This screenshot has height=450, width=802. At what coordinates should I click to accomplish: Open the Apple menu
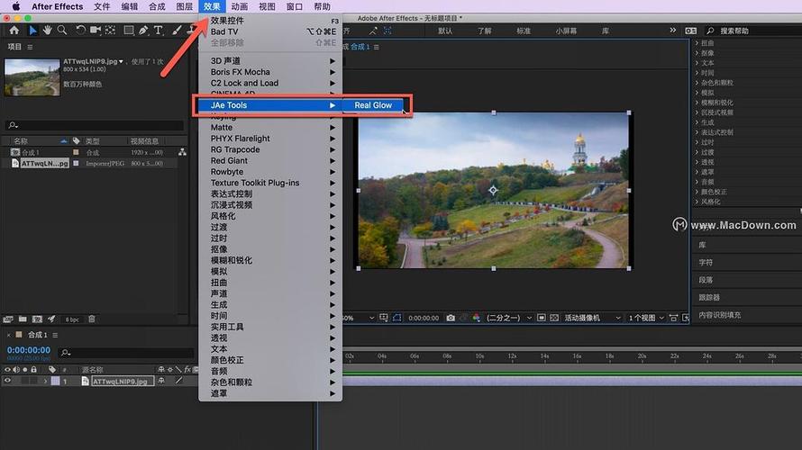16,6
